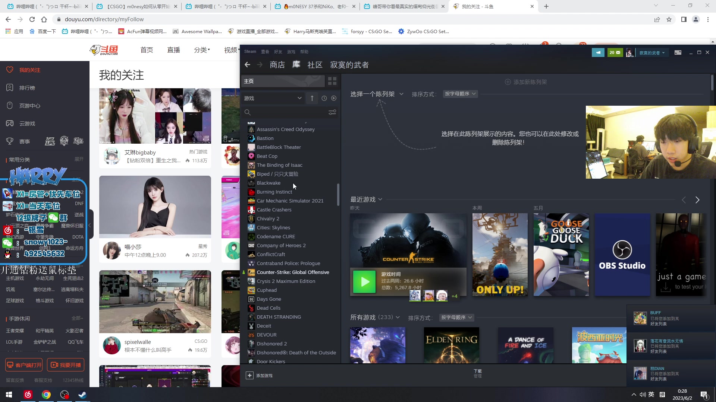This screenshot has width=716, height=402.
Task: Switch to the 库 tab
Action: [296, 65]
